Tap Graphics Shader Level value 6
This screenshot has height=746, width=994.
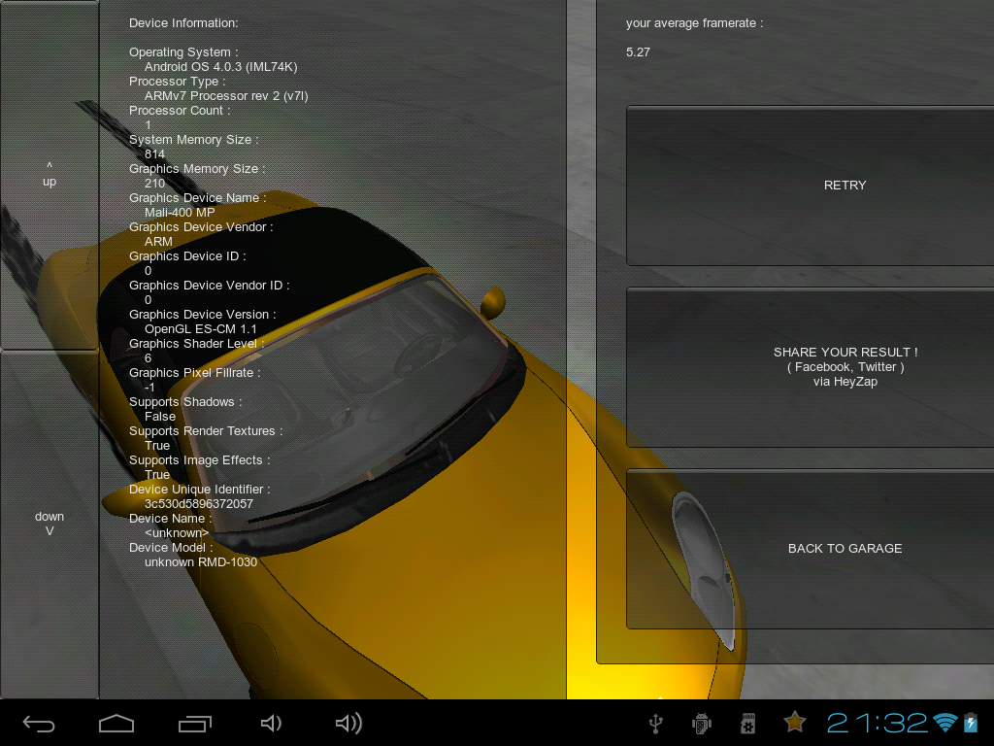pyautogui.click(x=149, y=358)
